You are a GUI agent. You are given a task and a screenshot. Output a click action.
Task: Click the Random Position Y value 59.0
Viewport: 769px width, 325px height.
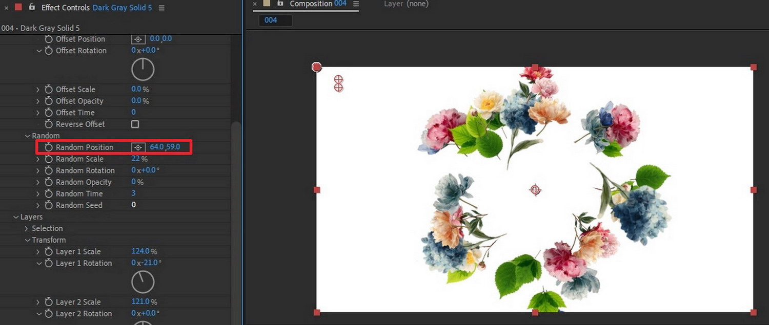(x=174, y=147)
